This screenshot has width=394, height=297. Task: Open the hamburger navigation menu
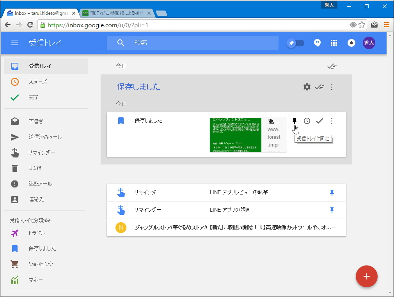(x=15, y=43)
